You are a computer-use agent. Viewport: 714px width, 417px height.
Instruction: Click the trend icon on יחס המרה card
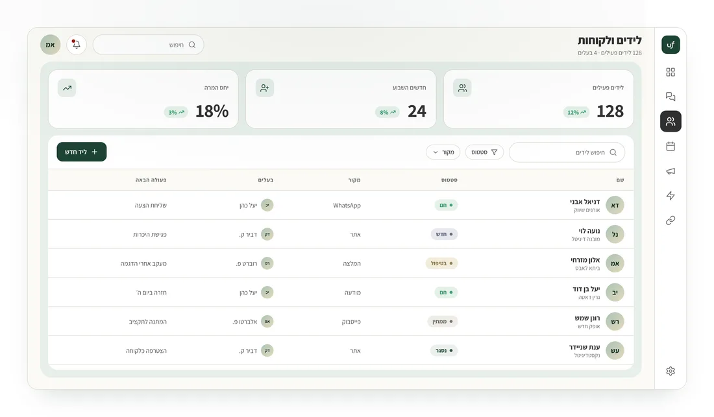click(x=67, y=88)
